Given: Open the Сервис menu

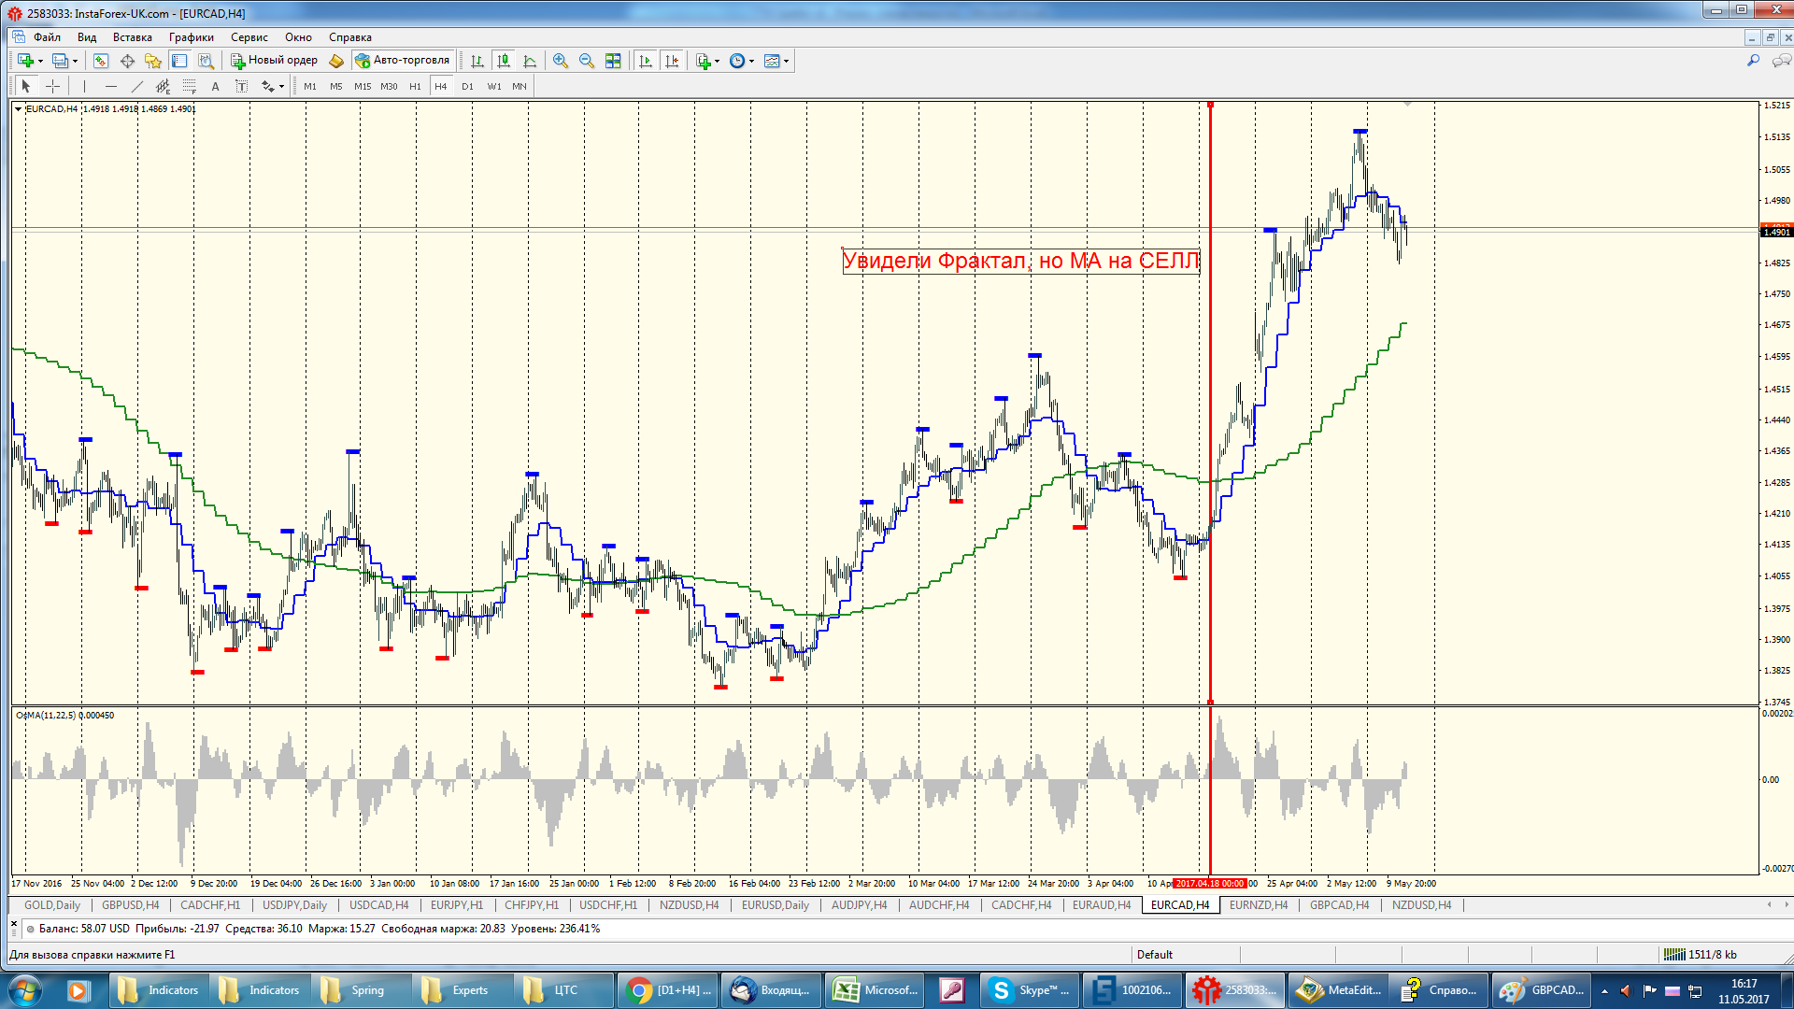Looking at the screenshot, I should coord(249,37).
